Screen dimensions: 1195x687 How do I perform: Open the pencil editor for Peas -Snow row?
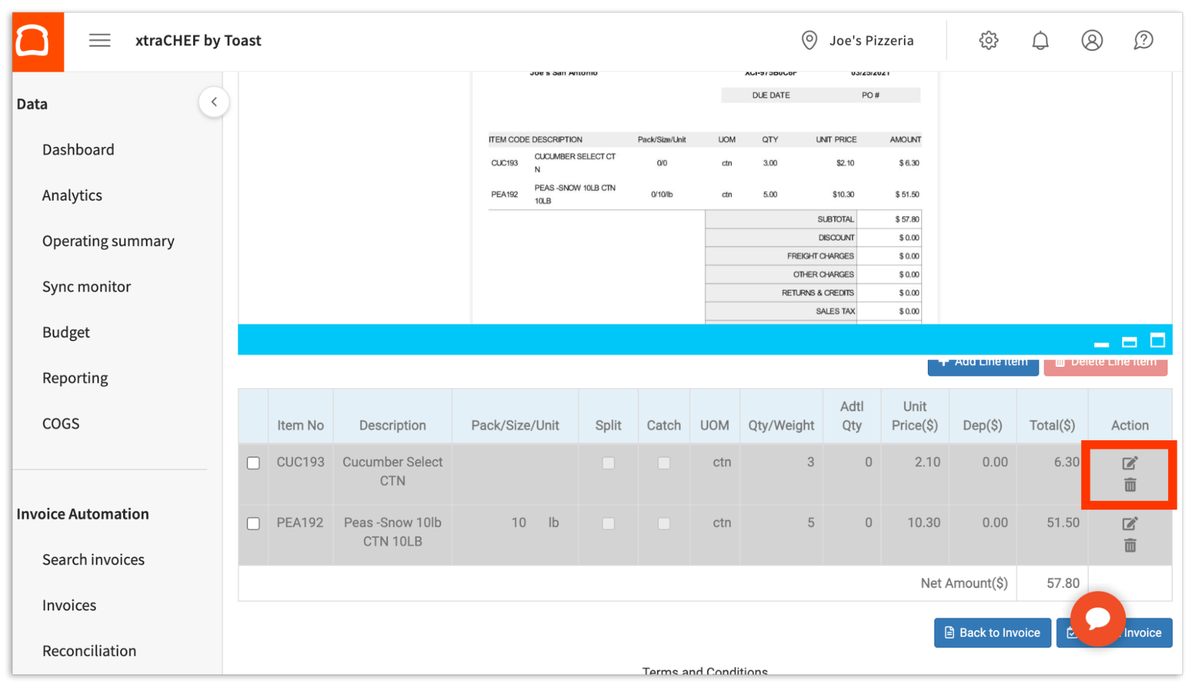coord(1129,523)
